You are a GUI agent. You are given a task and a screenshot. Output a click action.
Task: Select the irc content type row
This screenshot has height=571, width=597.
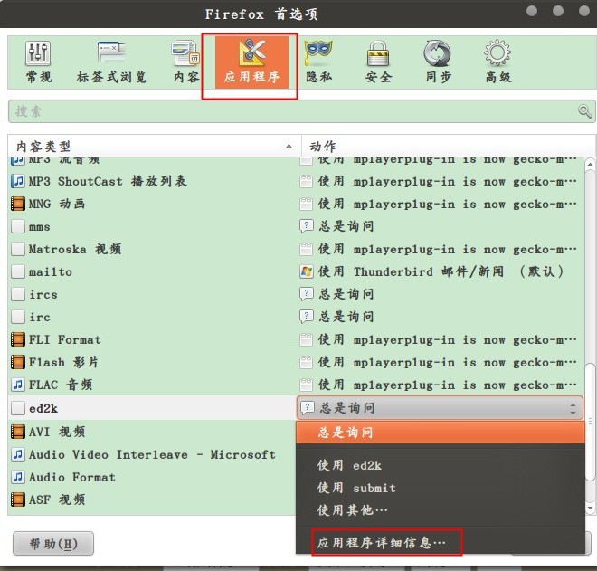click(x=152, y=317)
